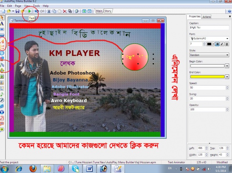This screenshot has width=232, height=173.
Task: Click the Cut scissors icon
Action: 49,12
